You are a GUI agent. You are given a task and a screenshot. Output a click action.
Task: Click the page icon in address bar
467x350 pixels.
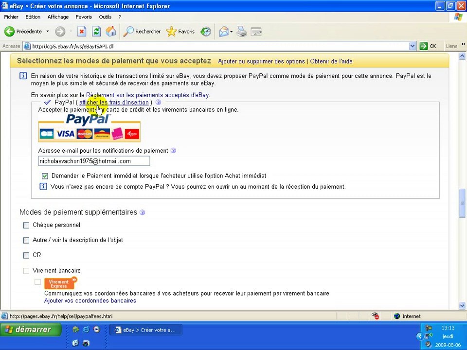point(27,46)
